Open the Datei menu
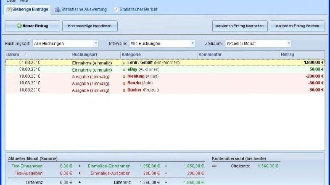The image size is (330, 185). pos(11,1)
